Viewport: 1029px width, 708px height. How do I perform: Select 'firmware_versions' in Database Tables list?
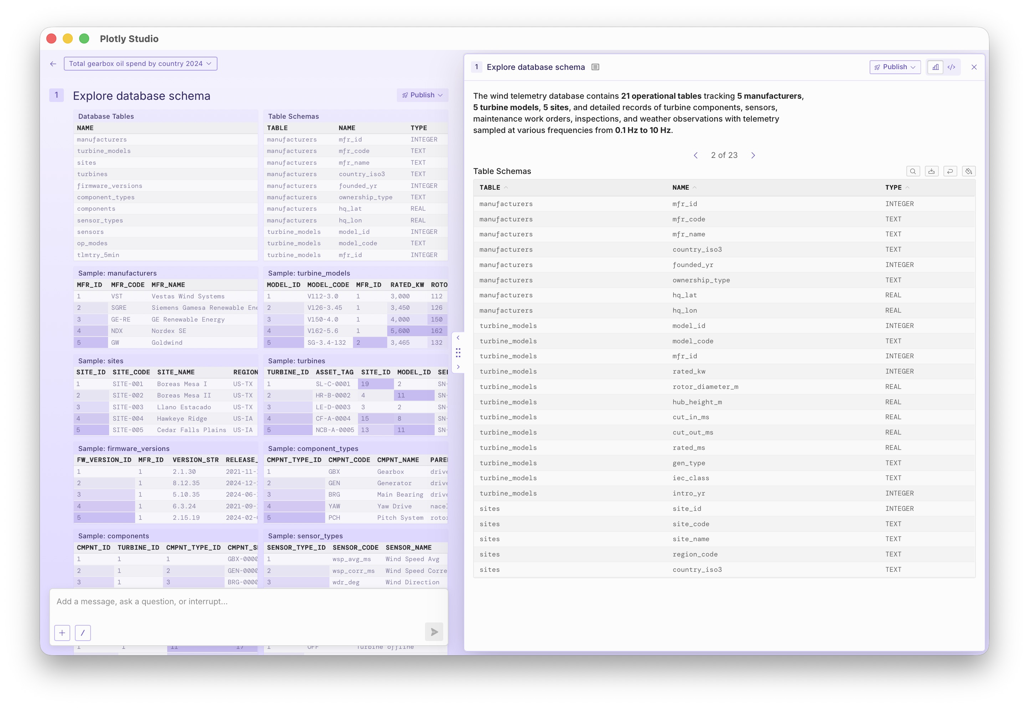coord(109,186)
